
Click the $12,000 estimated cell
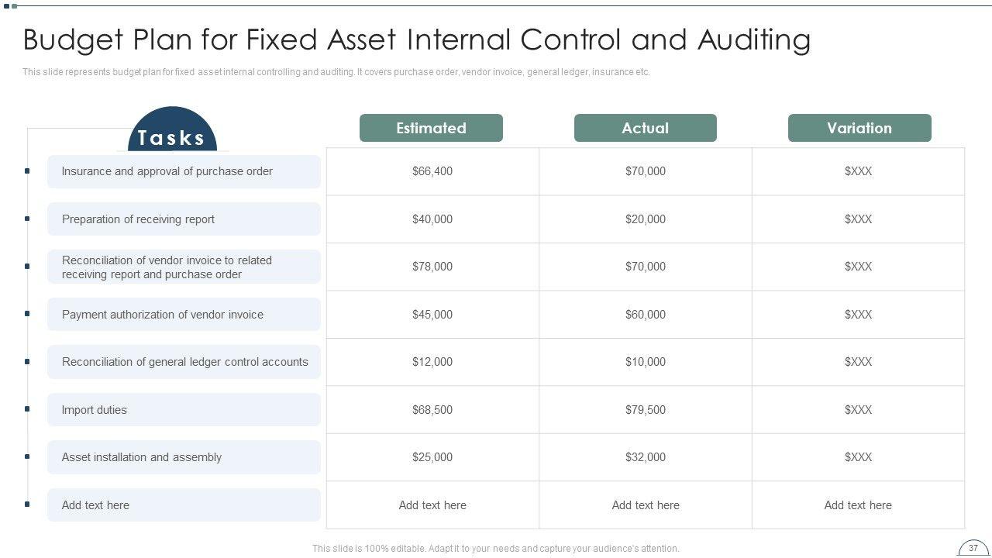[x=432, y=362]
